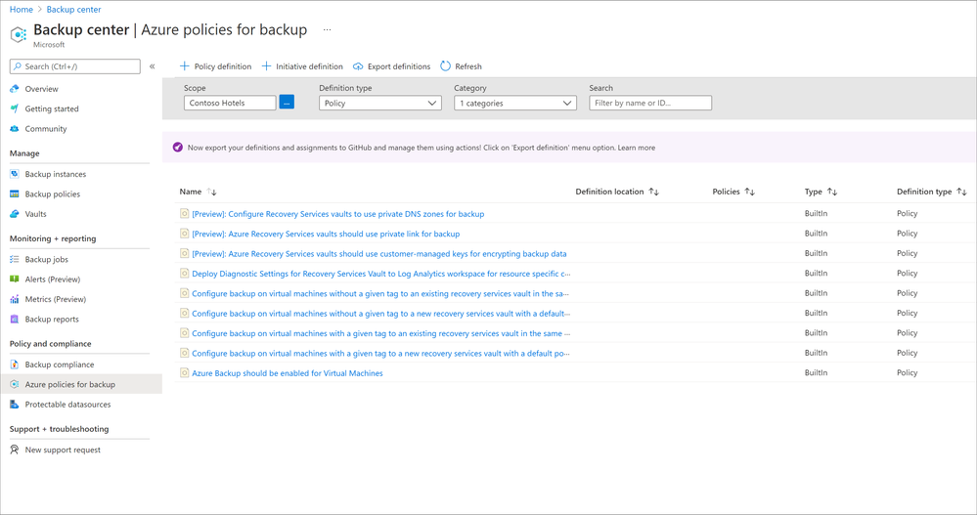The width and height of the screenshot is (977, 515).
Task: Open policy without a given tag to existing vault
Action: coord(380,294)
